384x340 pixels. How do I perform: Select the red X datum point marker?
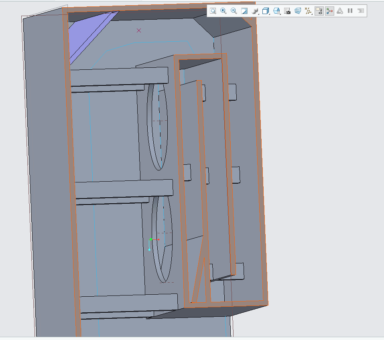[139, 30]
